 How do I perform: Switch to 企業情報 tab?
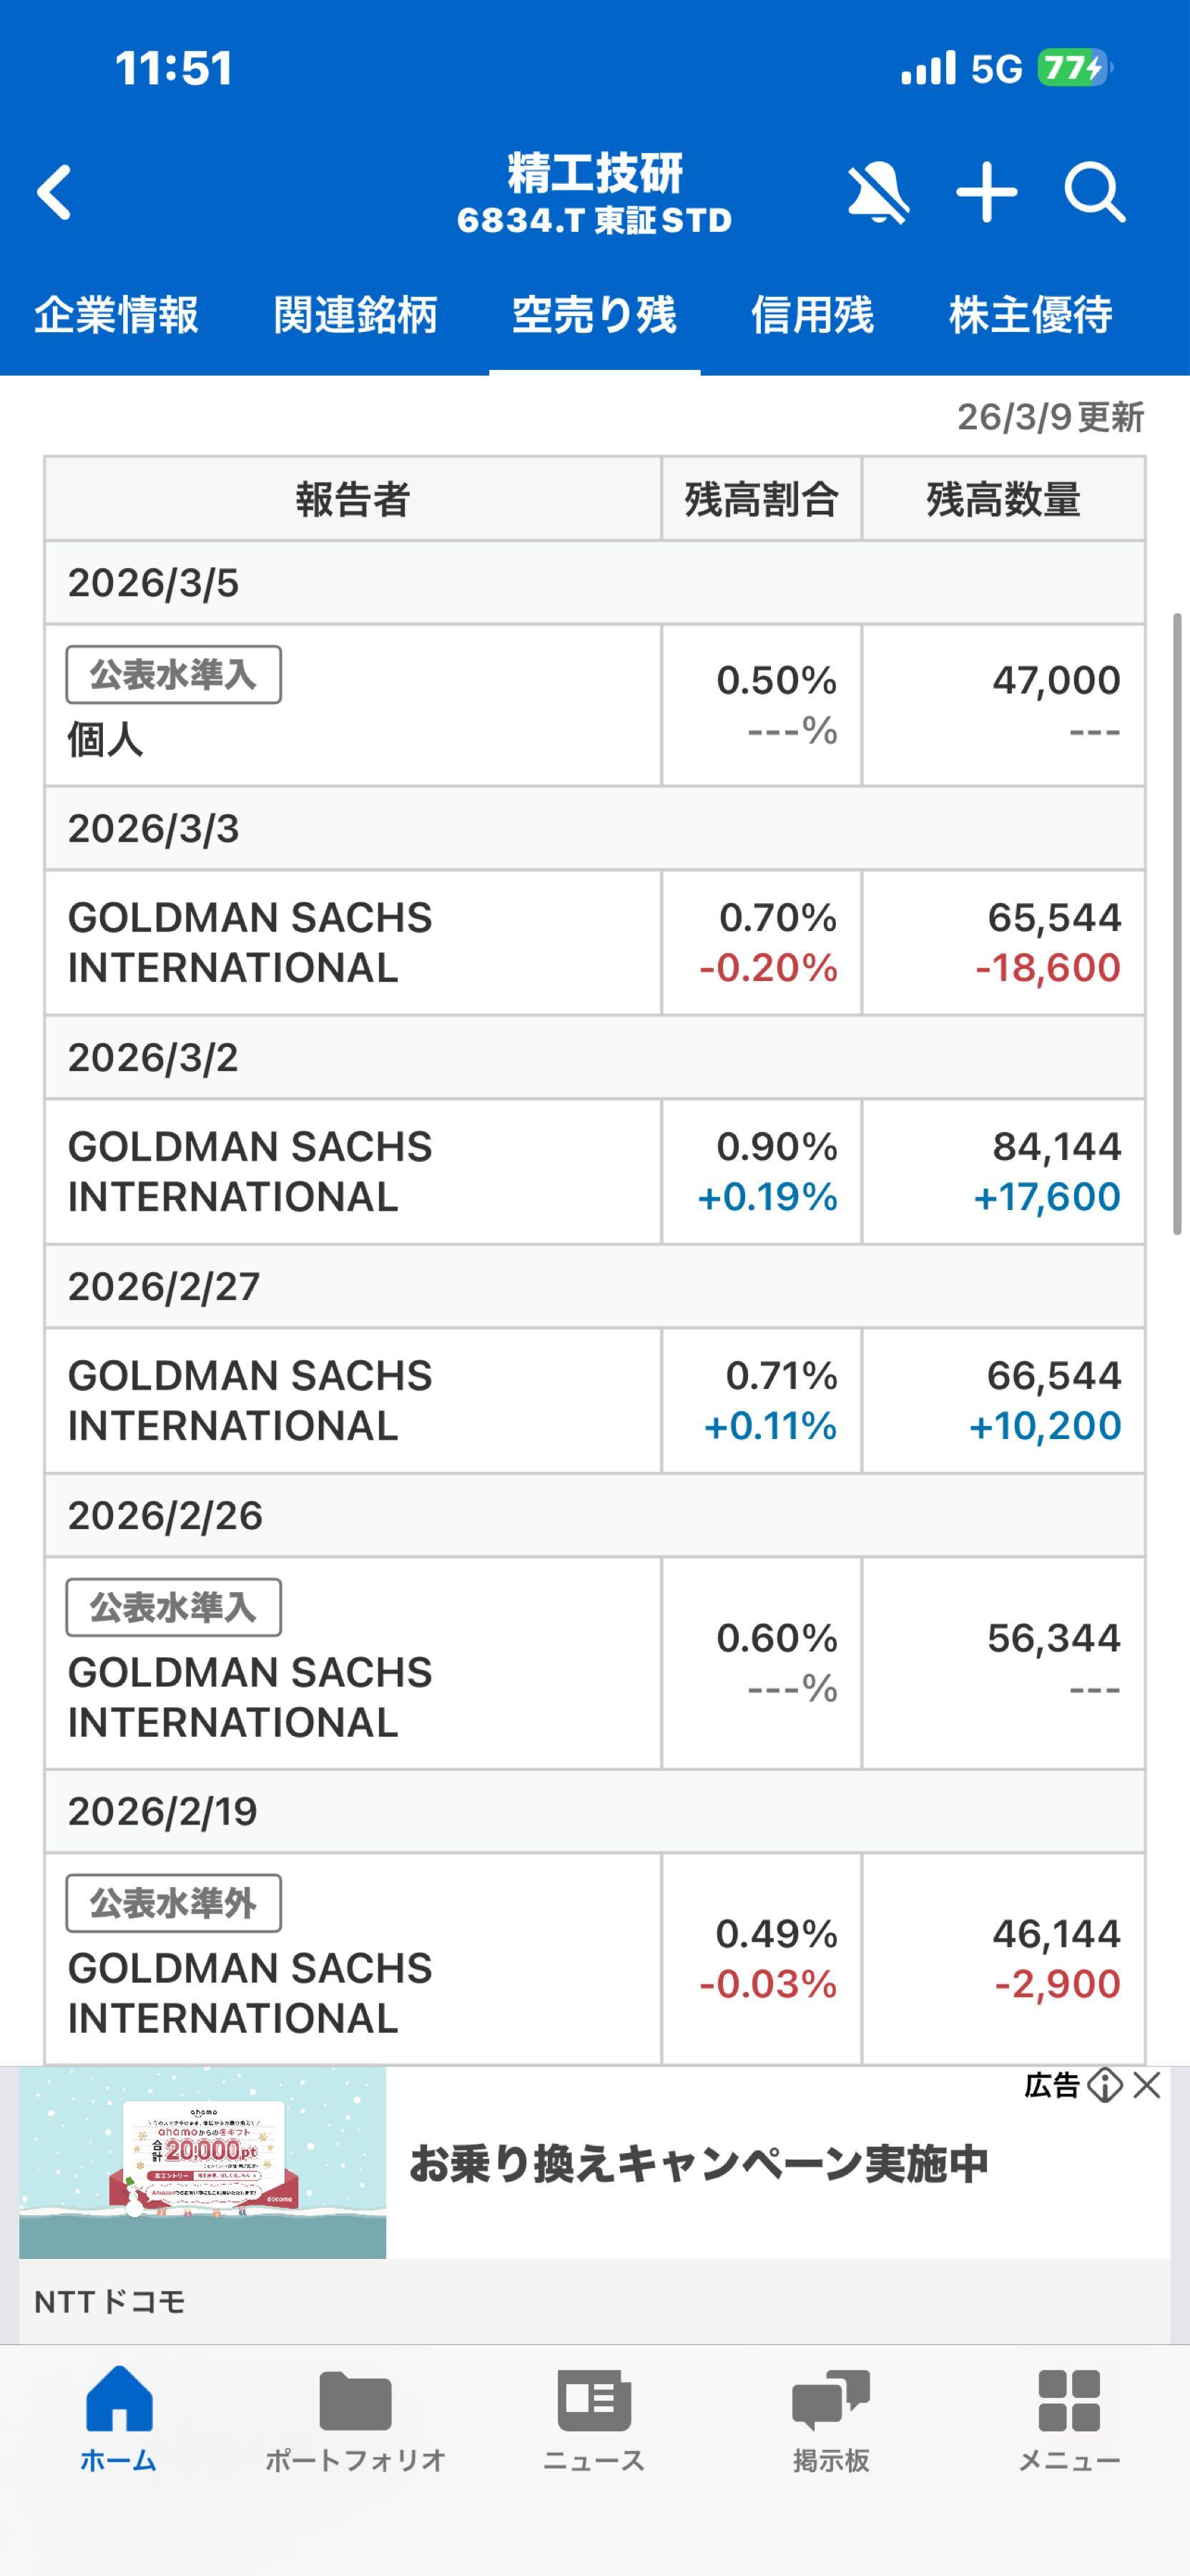pos(116,315)
